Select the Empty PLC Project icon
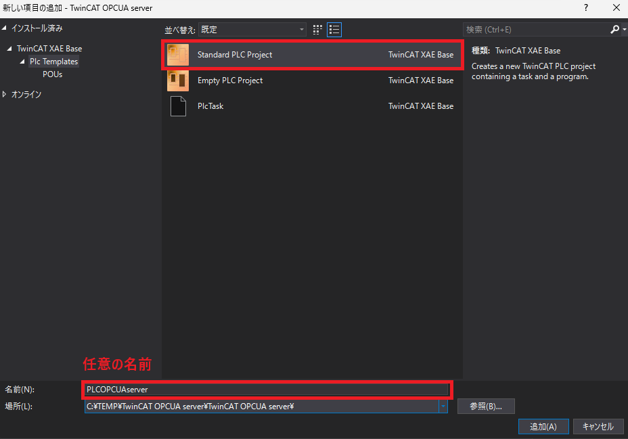 (x=178, y=80)
